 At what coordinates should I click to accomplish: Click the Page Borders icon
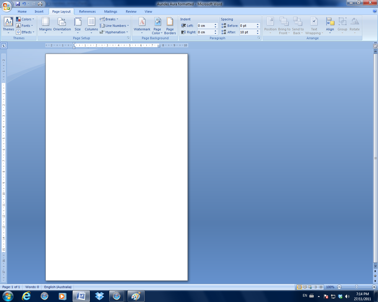tap(170, 25)
